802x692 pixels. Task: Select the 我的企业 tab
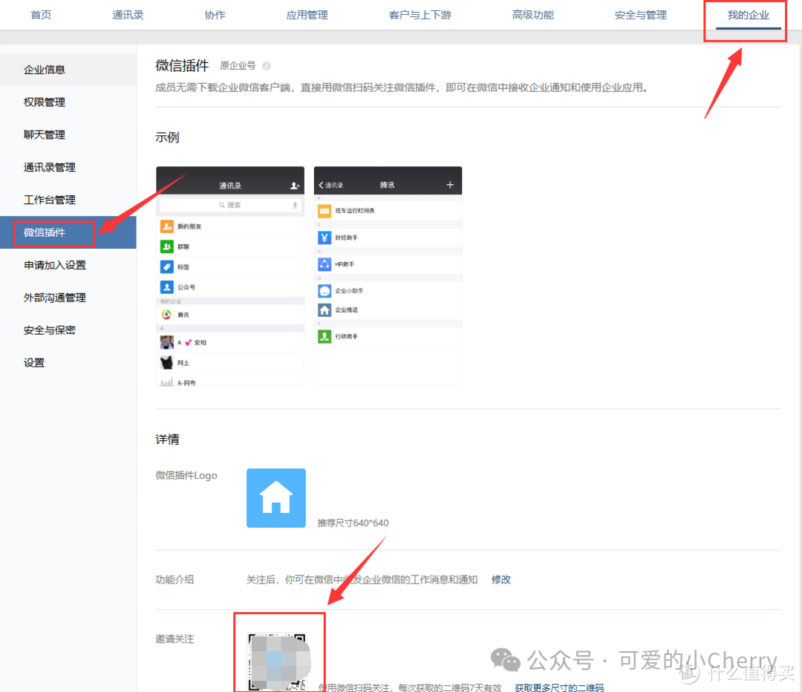point(749,15)
